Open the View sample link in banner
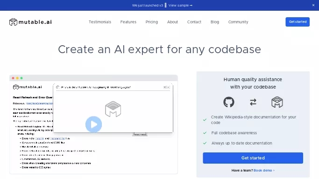This screenshot has height=179, width=319. point(180,5)
